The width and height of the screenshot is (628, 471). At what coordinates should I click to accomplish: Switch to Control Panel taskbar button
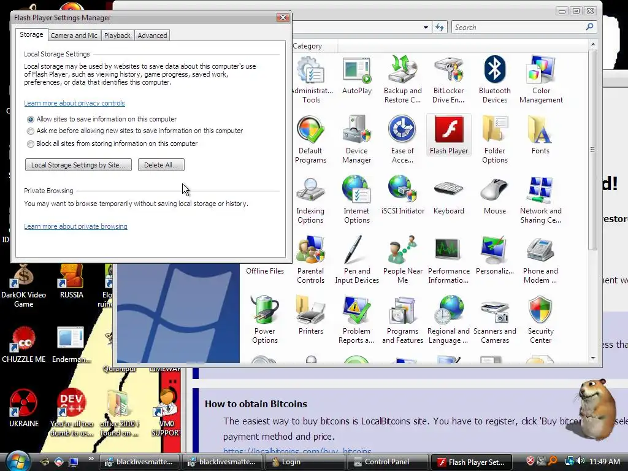point(387,462)
